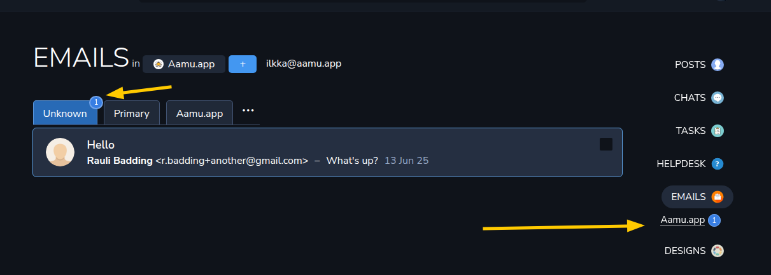The image size is (771, 275).
Task: Click the unread count badge beside Aamu.app link
Action: click(x=714, y=220)
